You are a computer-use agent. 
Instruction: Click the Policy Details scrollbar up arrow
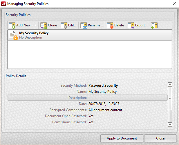click(170, 85)
